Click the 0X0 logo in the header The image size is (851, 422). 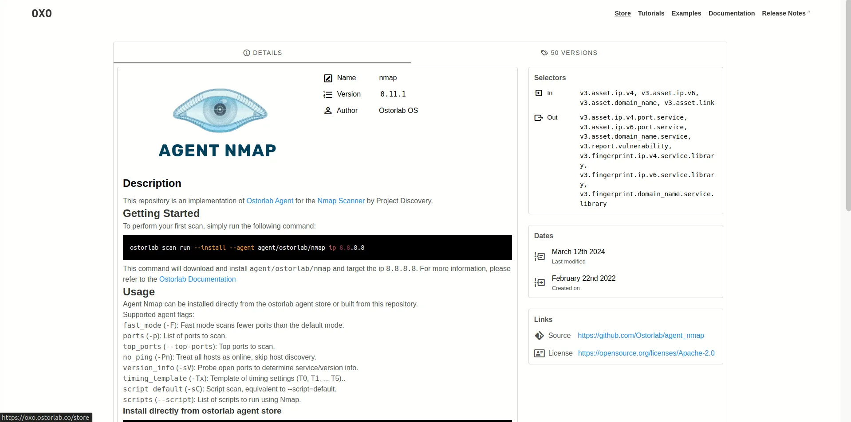(41, 13)
